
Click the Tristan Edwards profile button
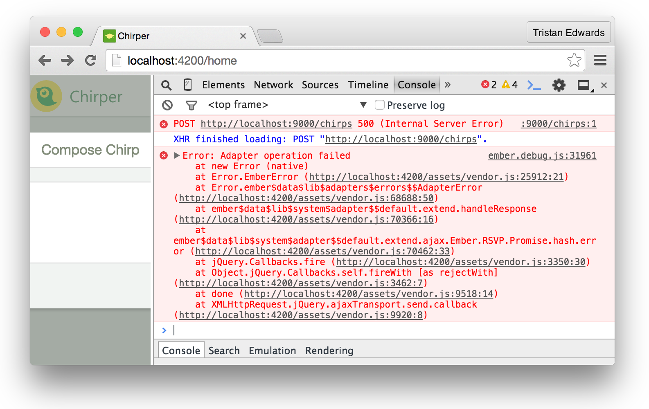568,33
